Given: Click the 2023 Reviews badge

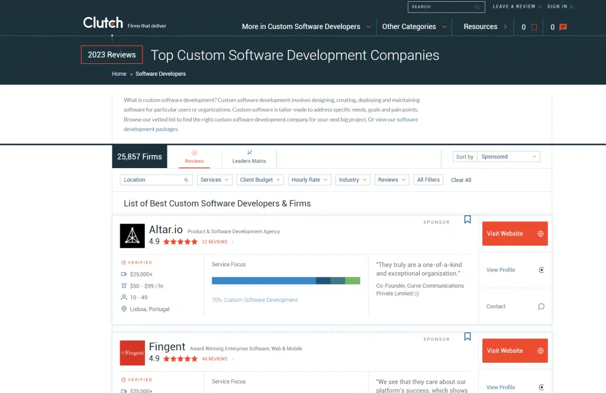Looking at the screenshot, I should [112, 54].
